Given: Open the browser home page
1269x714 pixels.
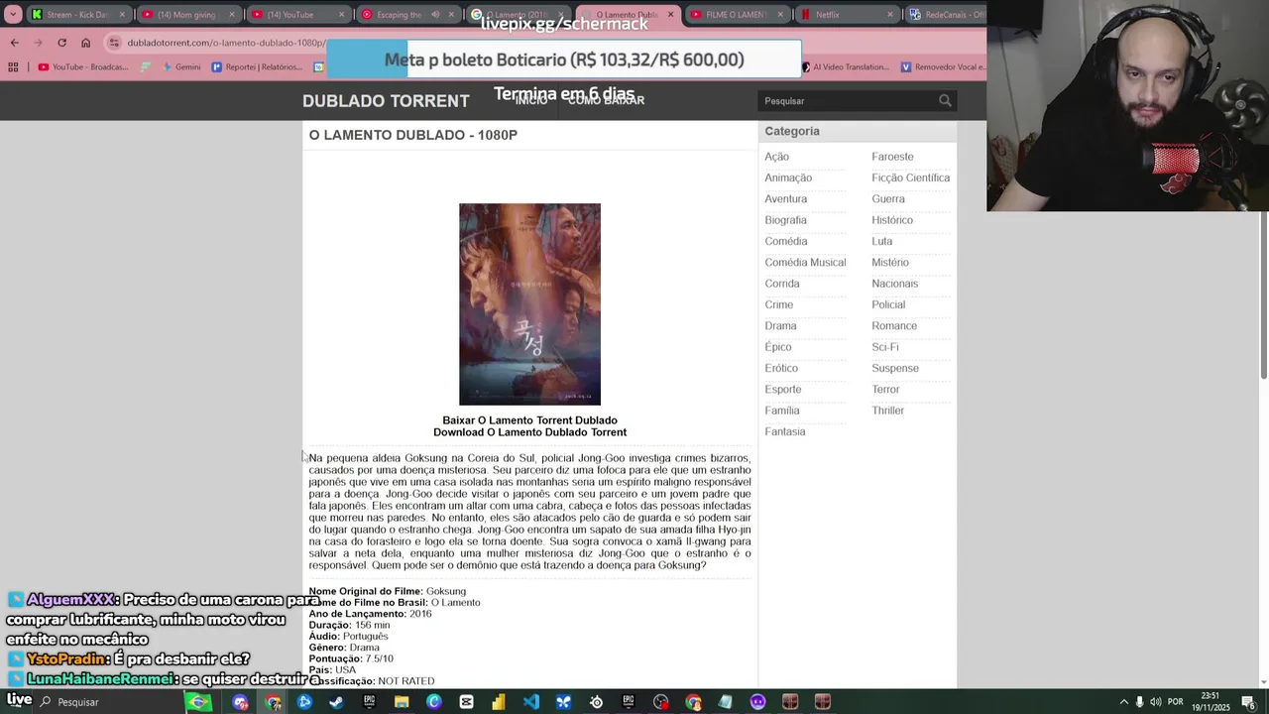Looking at the screenshot, I should coord(85,43).
